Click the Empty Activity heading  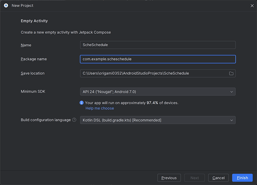34,21
